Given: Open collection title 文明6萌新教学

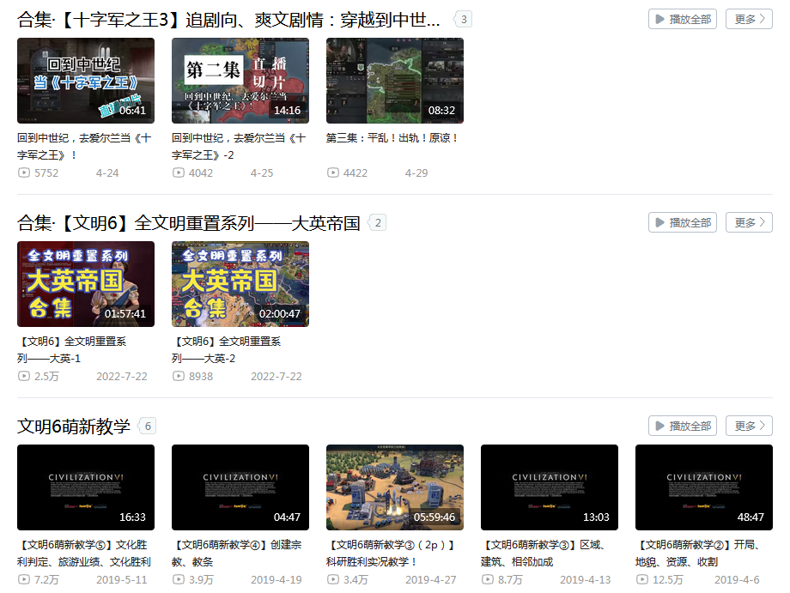Looking at the screenshot, I should (x=74, y=427).
